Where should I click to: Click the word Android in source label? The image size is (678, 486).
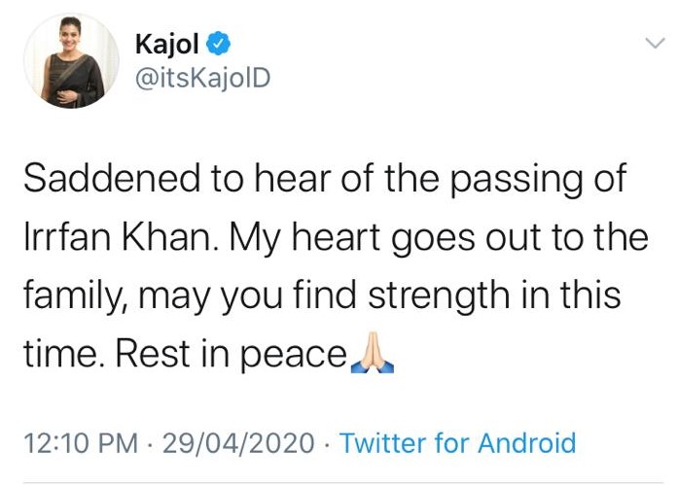526,443
